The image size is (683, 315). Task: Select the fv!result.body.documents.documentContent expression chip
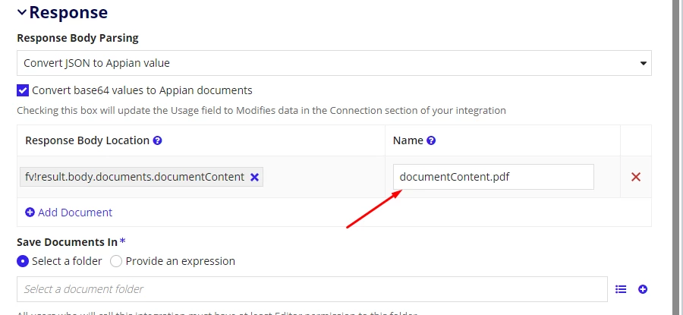[x=134, y=178]
